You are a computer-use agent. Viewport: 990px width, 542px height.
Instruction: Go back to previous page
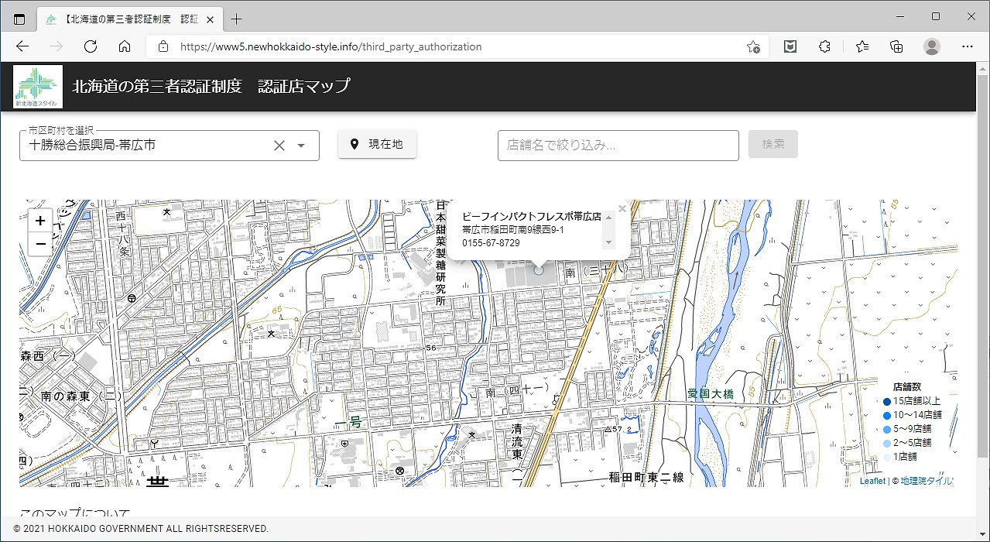tap(22, 46)
